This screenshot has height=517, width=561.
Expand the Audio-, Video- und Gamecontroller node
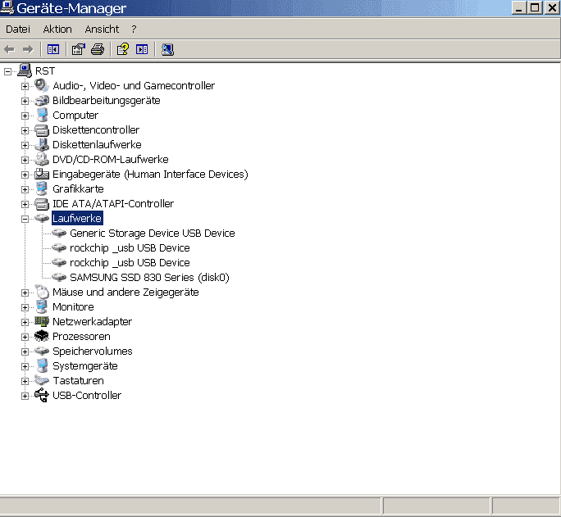coord(25,87)
